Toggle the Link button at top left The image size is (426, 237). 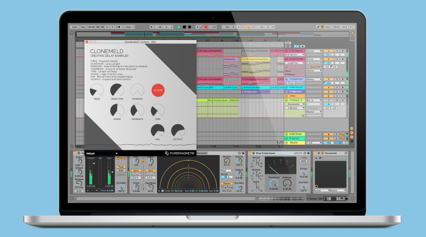coord(74,27)
